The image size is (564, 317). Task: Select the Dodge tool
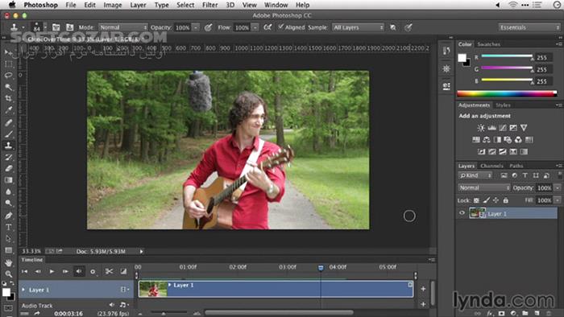click(x=8, y=203)
